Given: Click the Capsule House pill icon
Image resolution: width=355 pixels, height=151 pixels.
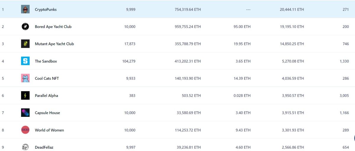Looking at the screenshot, I should [25, 113].
